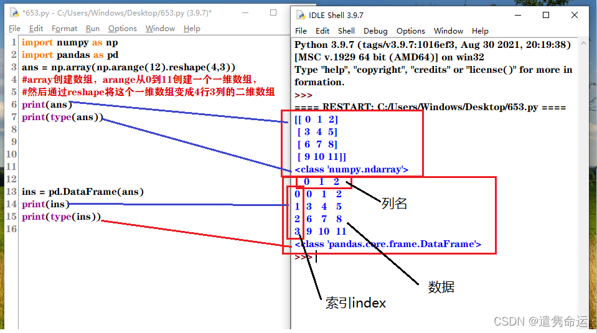Open the File menu in IDLE Shell
The image size is (597, 333).
tap(301, 31)
